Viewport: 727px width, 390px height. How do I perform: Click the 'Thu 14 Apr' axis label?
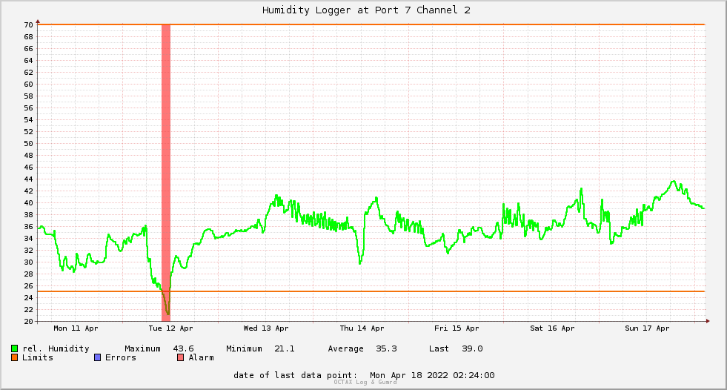[x=362, y=328]
